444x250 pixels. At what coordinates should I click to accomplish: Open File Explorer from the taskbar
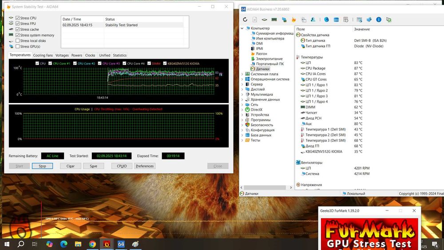click(x=78, y=244)
